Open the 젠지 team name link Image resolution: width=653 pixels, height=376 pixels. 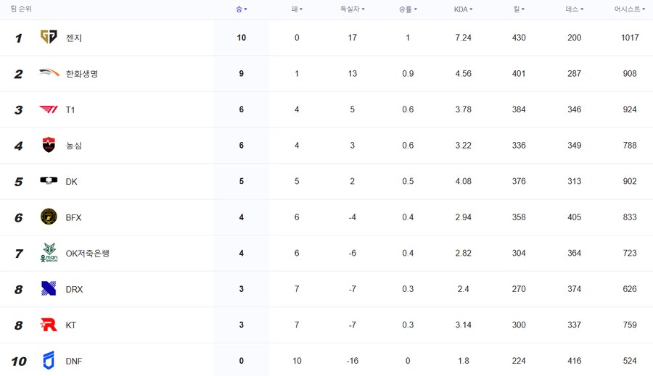74,38
